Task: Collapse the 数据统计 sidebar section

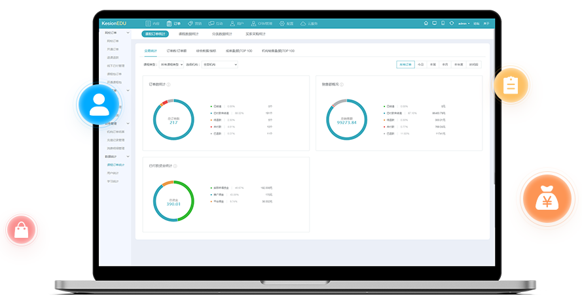Action: click(128, 157)
